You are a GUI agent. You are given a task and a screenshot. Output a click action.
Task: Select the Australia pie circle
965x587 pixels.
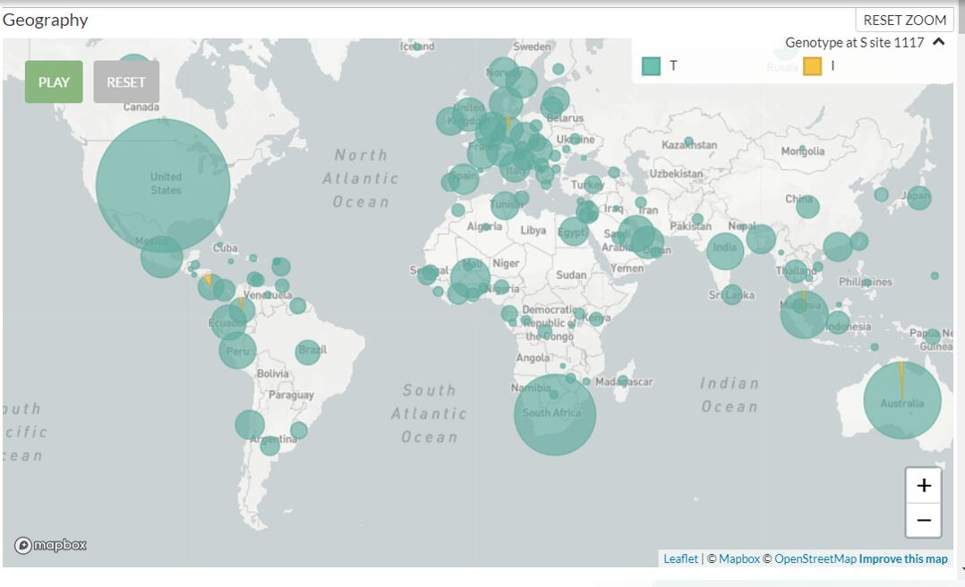(x=901, y=400)
